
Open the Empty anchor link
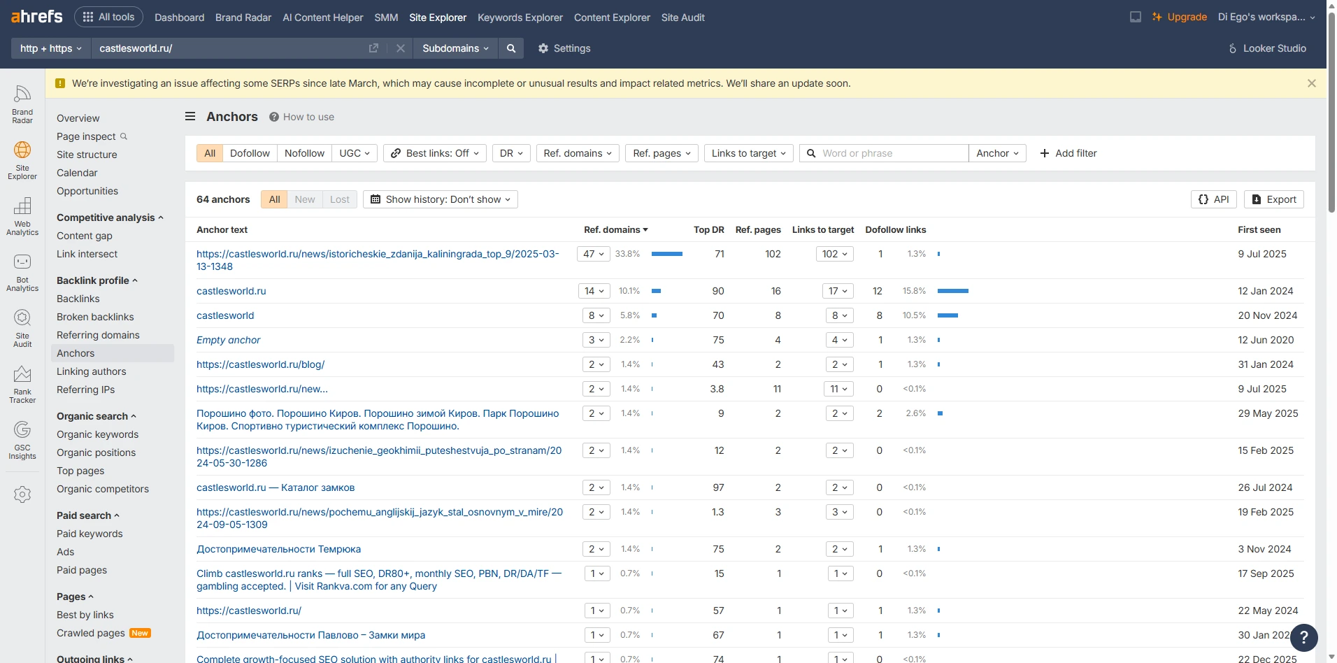point(228,340)
